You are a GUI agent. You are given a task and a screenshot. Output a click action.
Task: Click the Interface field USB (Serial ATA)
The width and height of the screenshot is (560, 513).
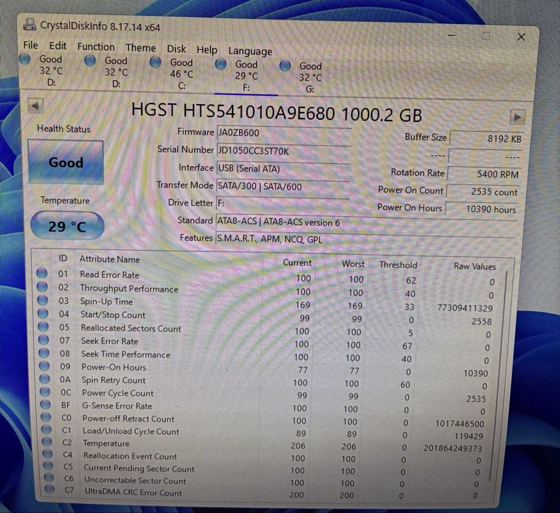(283, 169)
